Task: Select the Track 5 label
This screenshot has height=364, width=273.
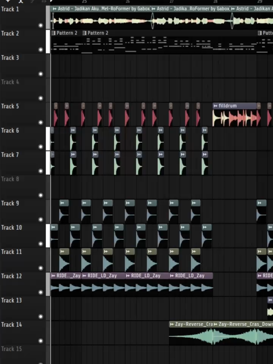Action: click(x=10, y=106)
